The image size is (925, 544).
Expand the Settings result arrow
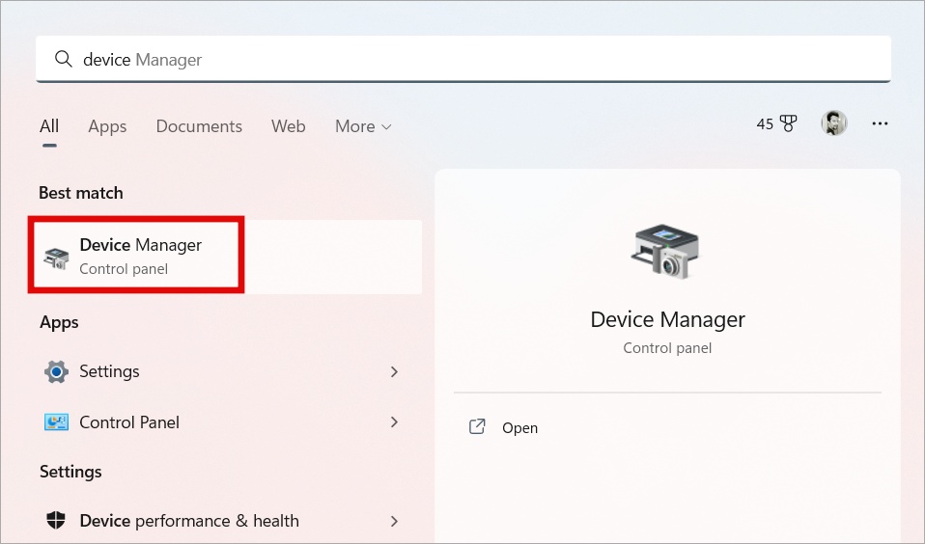tap(394, 372)
